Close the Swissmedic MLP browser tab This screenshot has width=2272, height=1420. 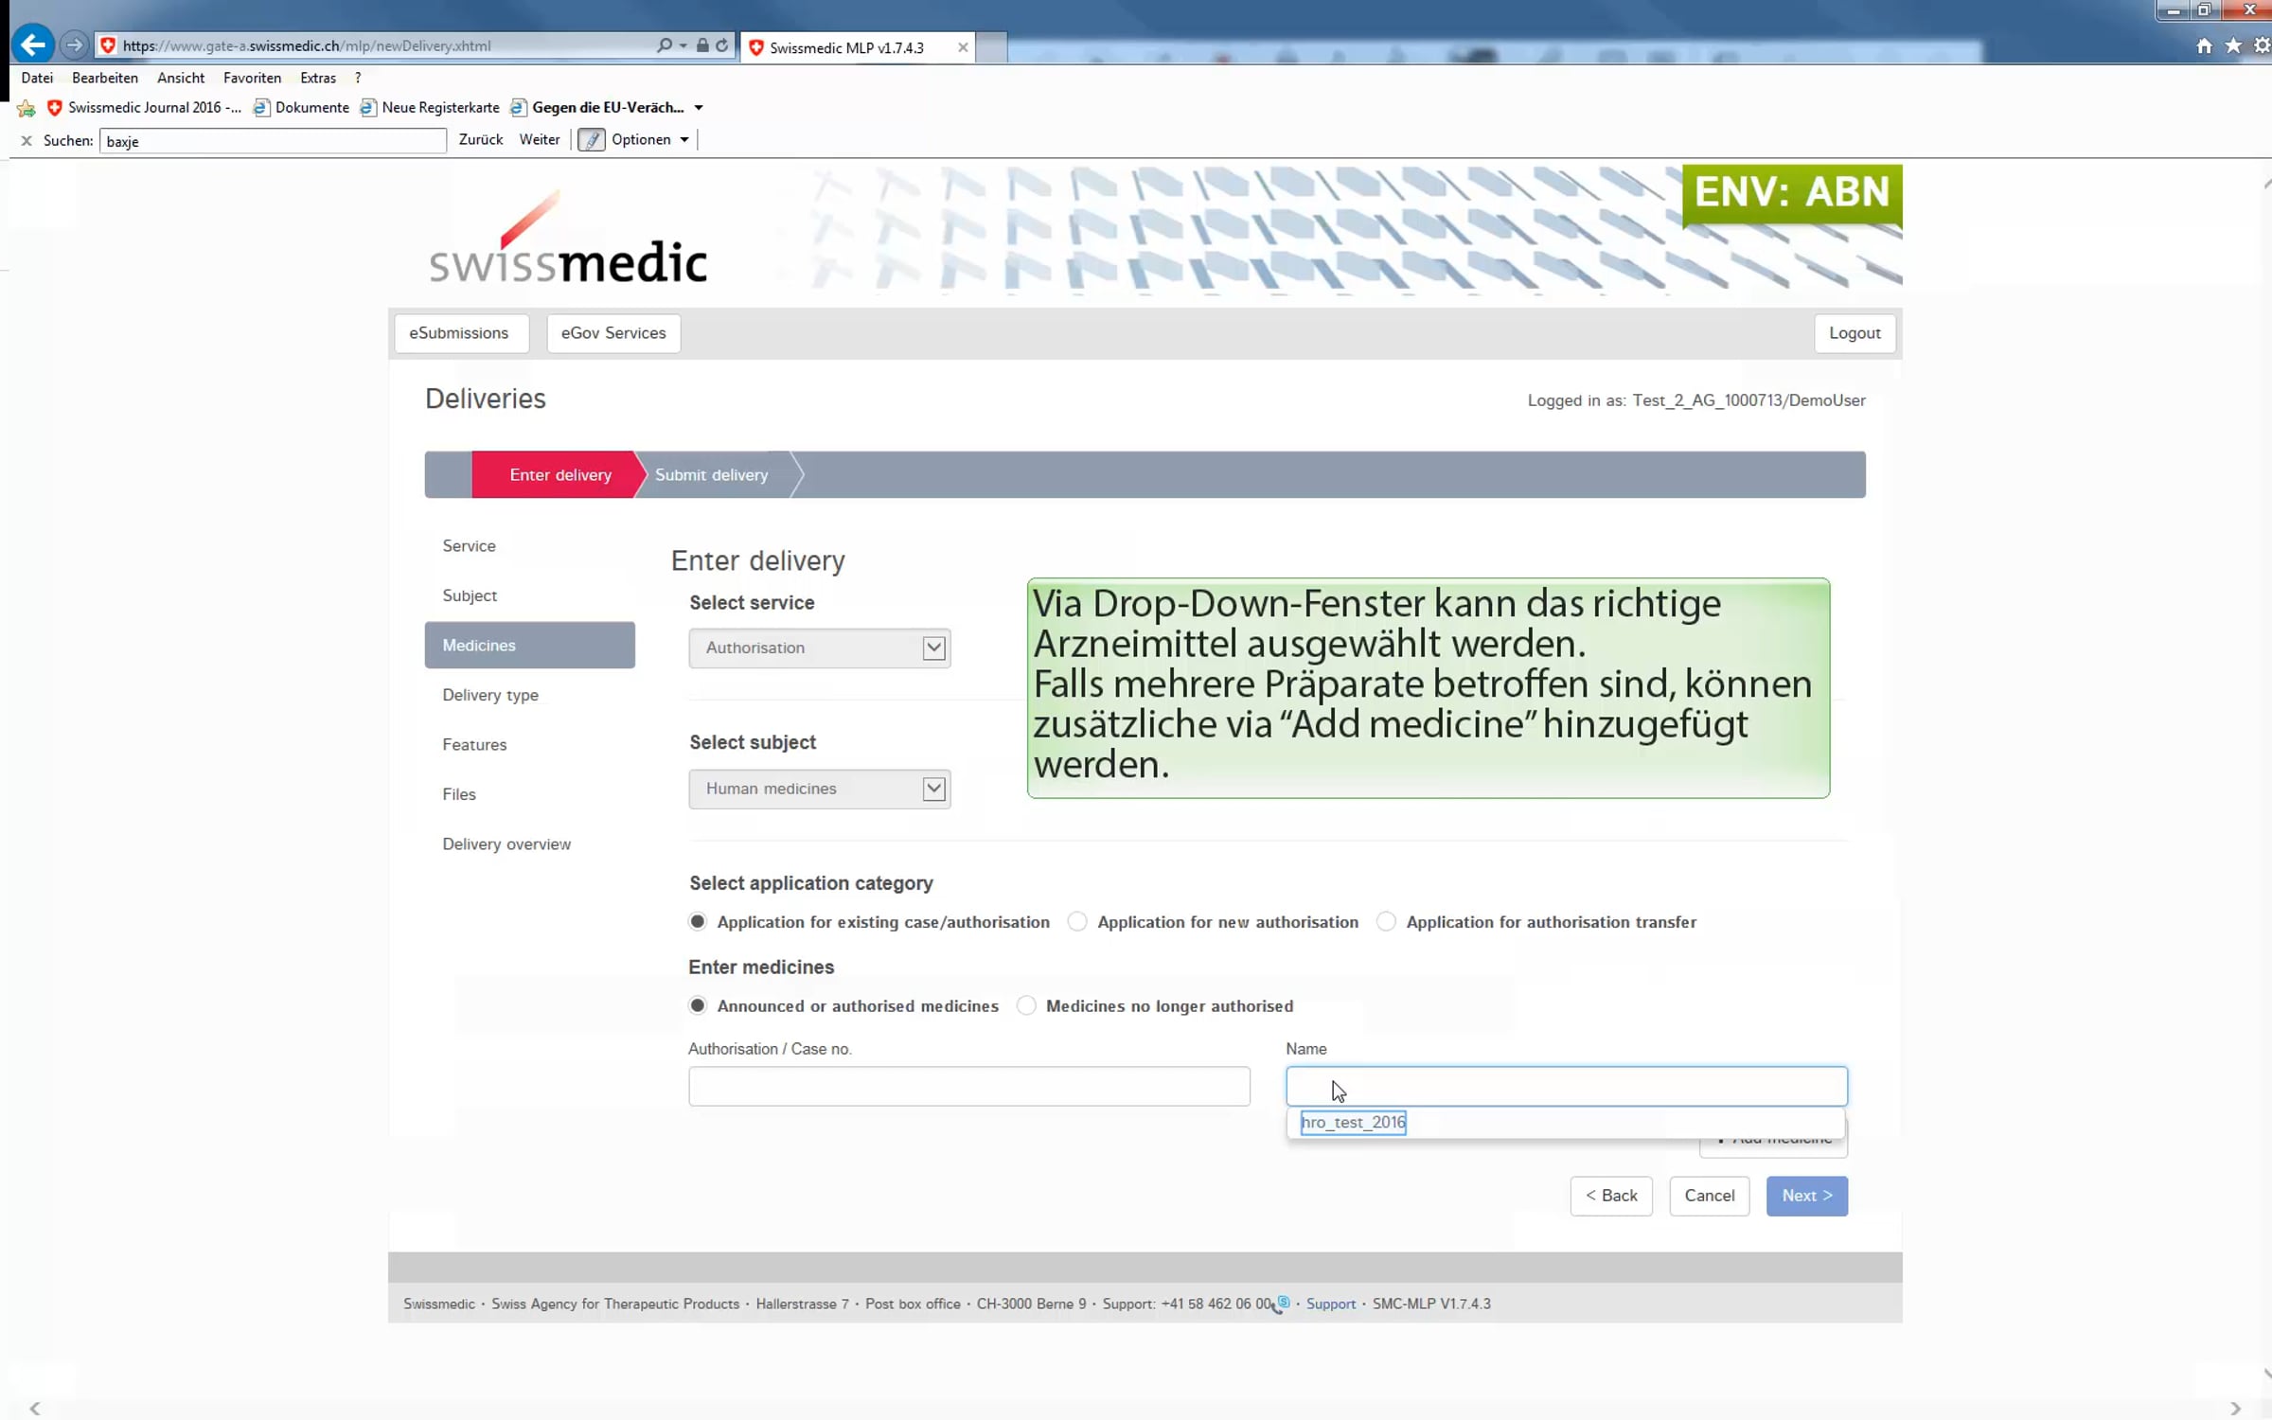[x=963, y=47]
